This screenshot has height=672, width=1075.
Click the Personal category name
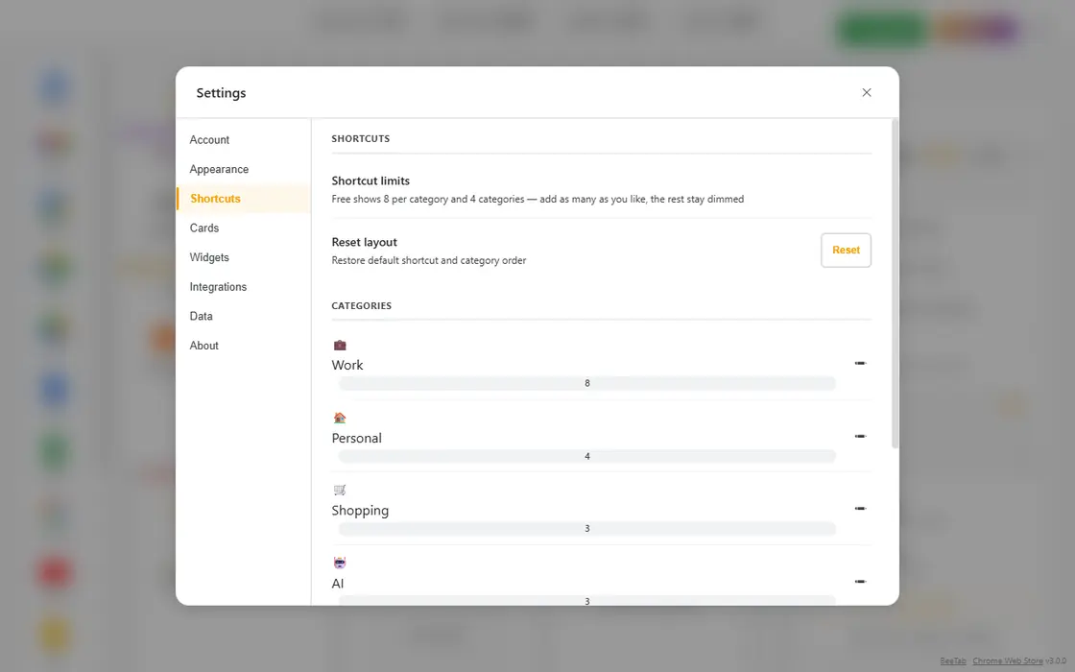[356, 438]
